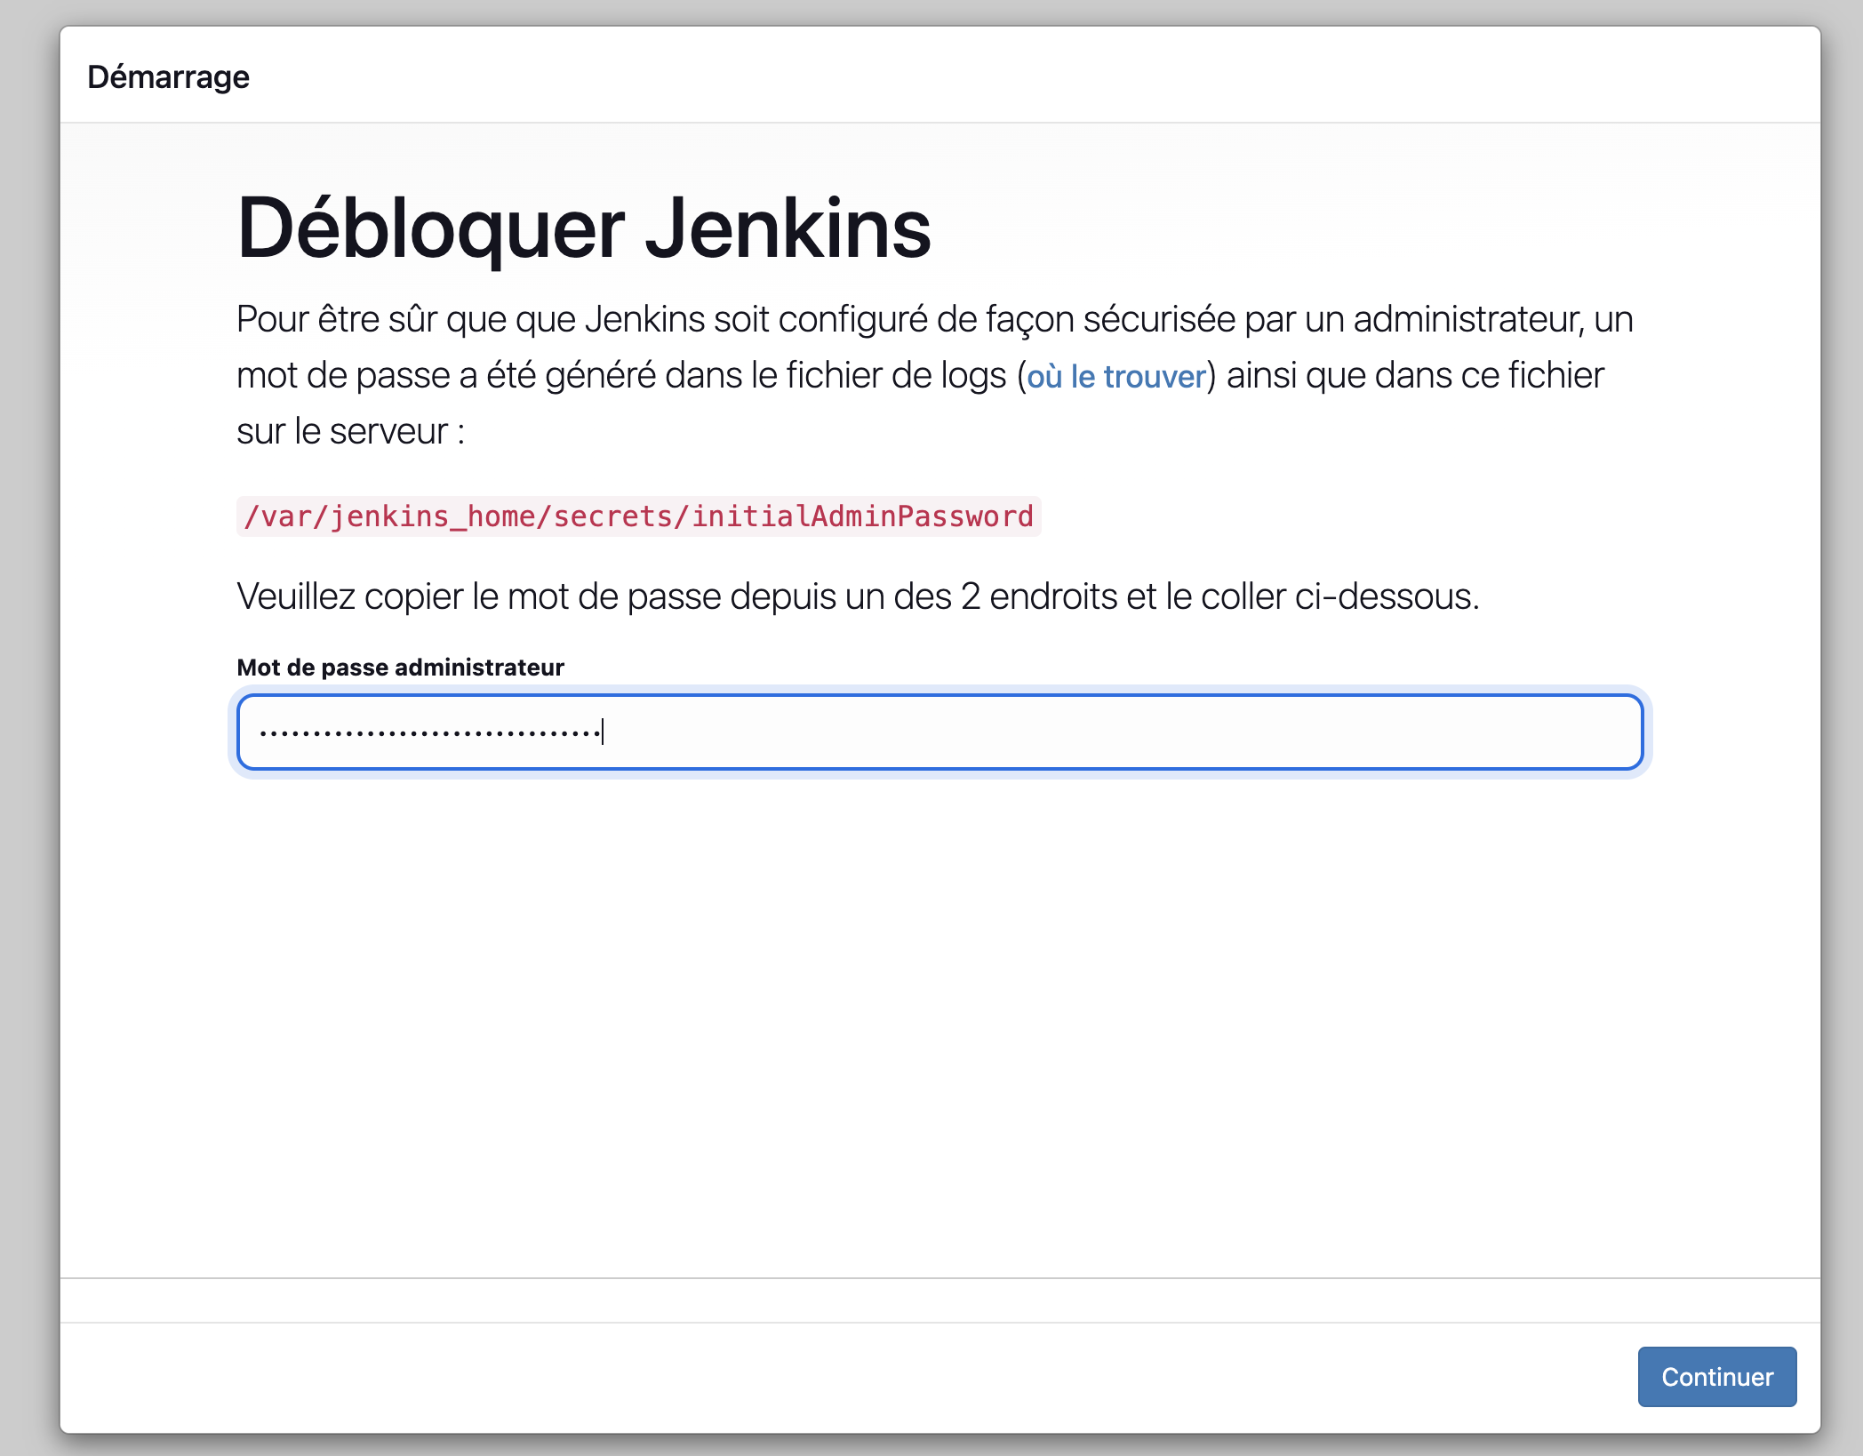1863x1456 pixels.
Task: Focus the administrator password input field
Action: tap(939, 732)
